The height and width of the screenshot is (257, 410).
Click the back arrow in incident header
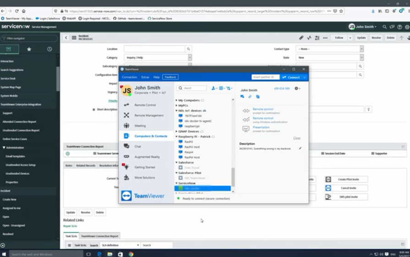coord(66,38)
